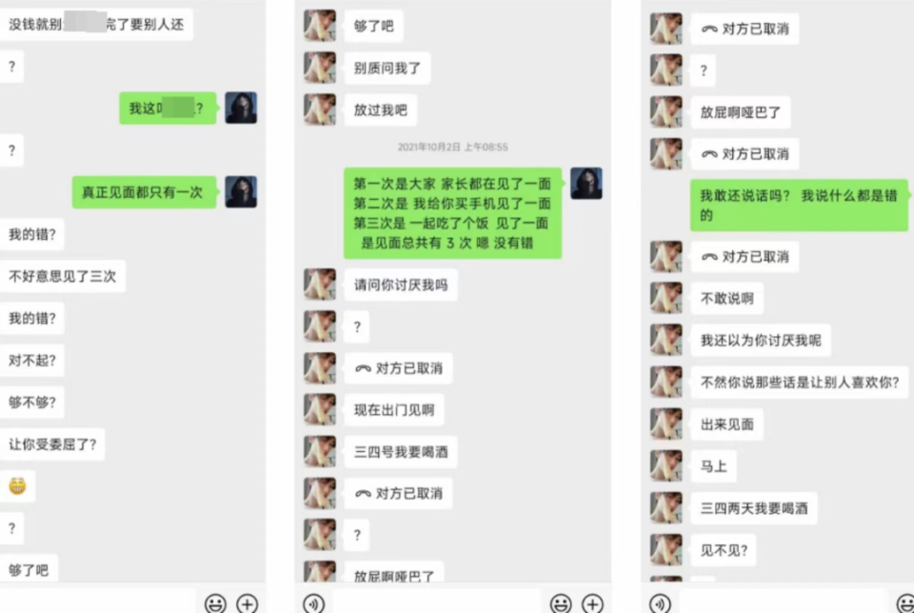Image resolution: width=914 pixels, height=613 pixels.
Task: Open the sender avatar next to '请问你讨厌我吗'
Action: [320, 285]
